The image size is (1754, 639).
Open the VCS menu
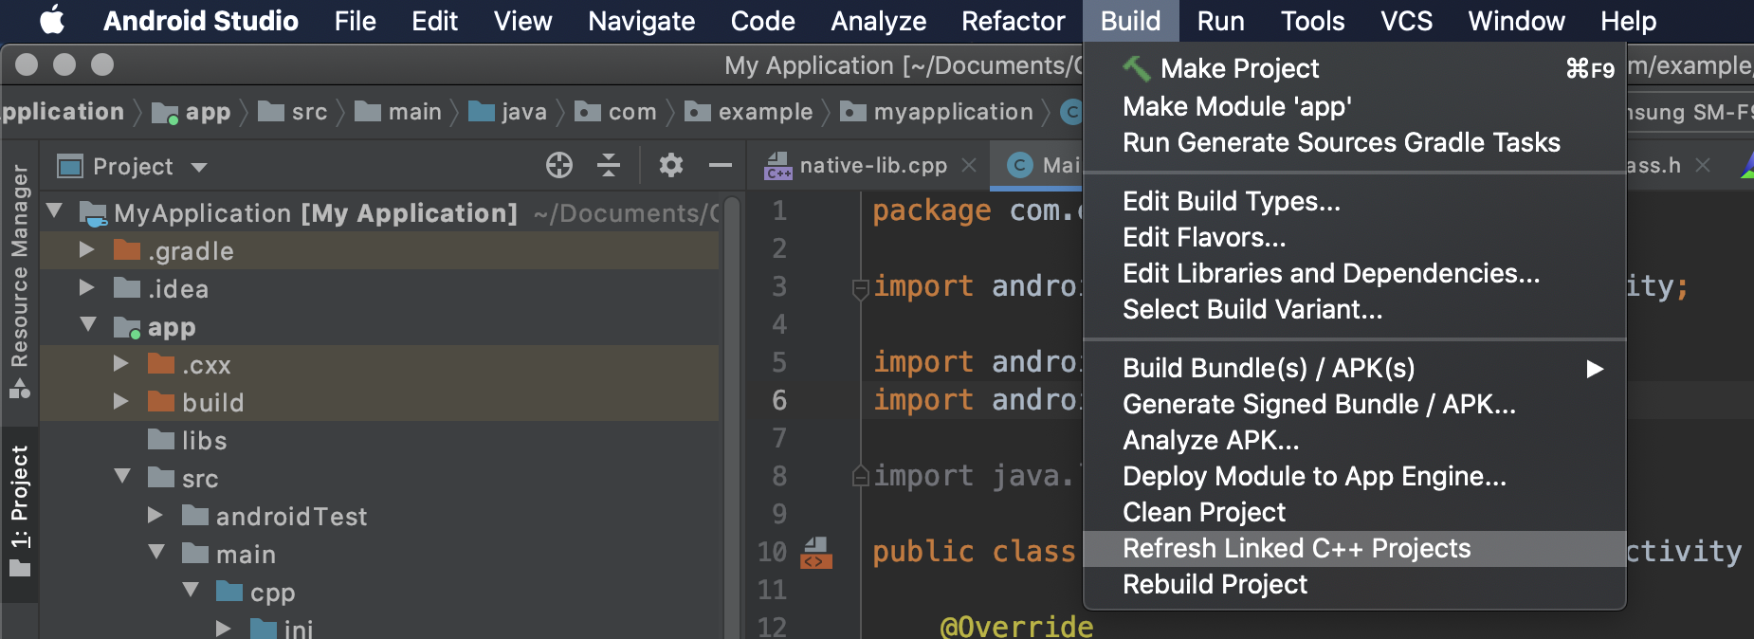point(1406,20)
